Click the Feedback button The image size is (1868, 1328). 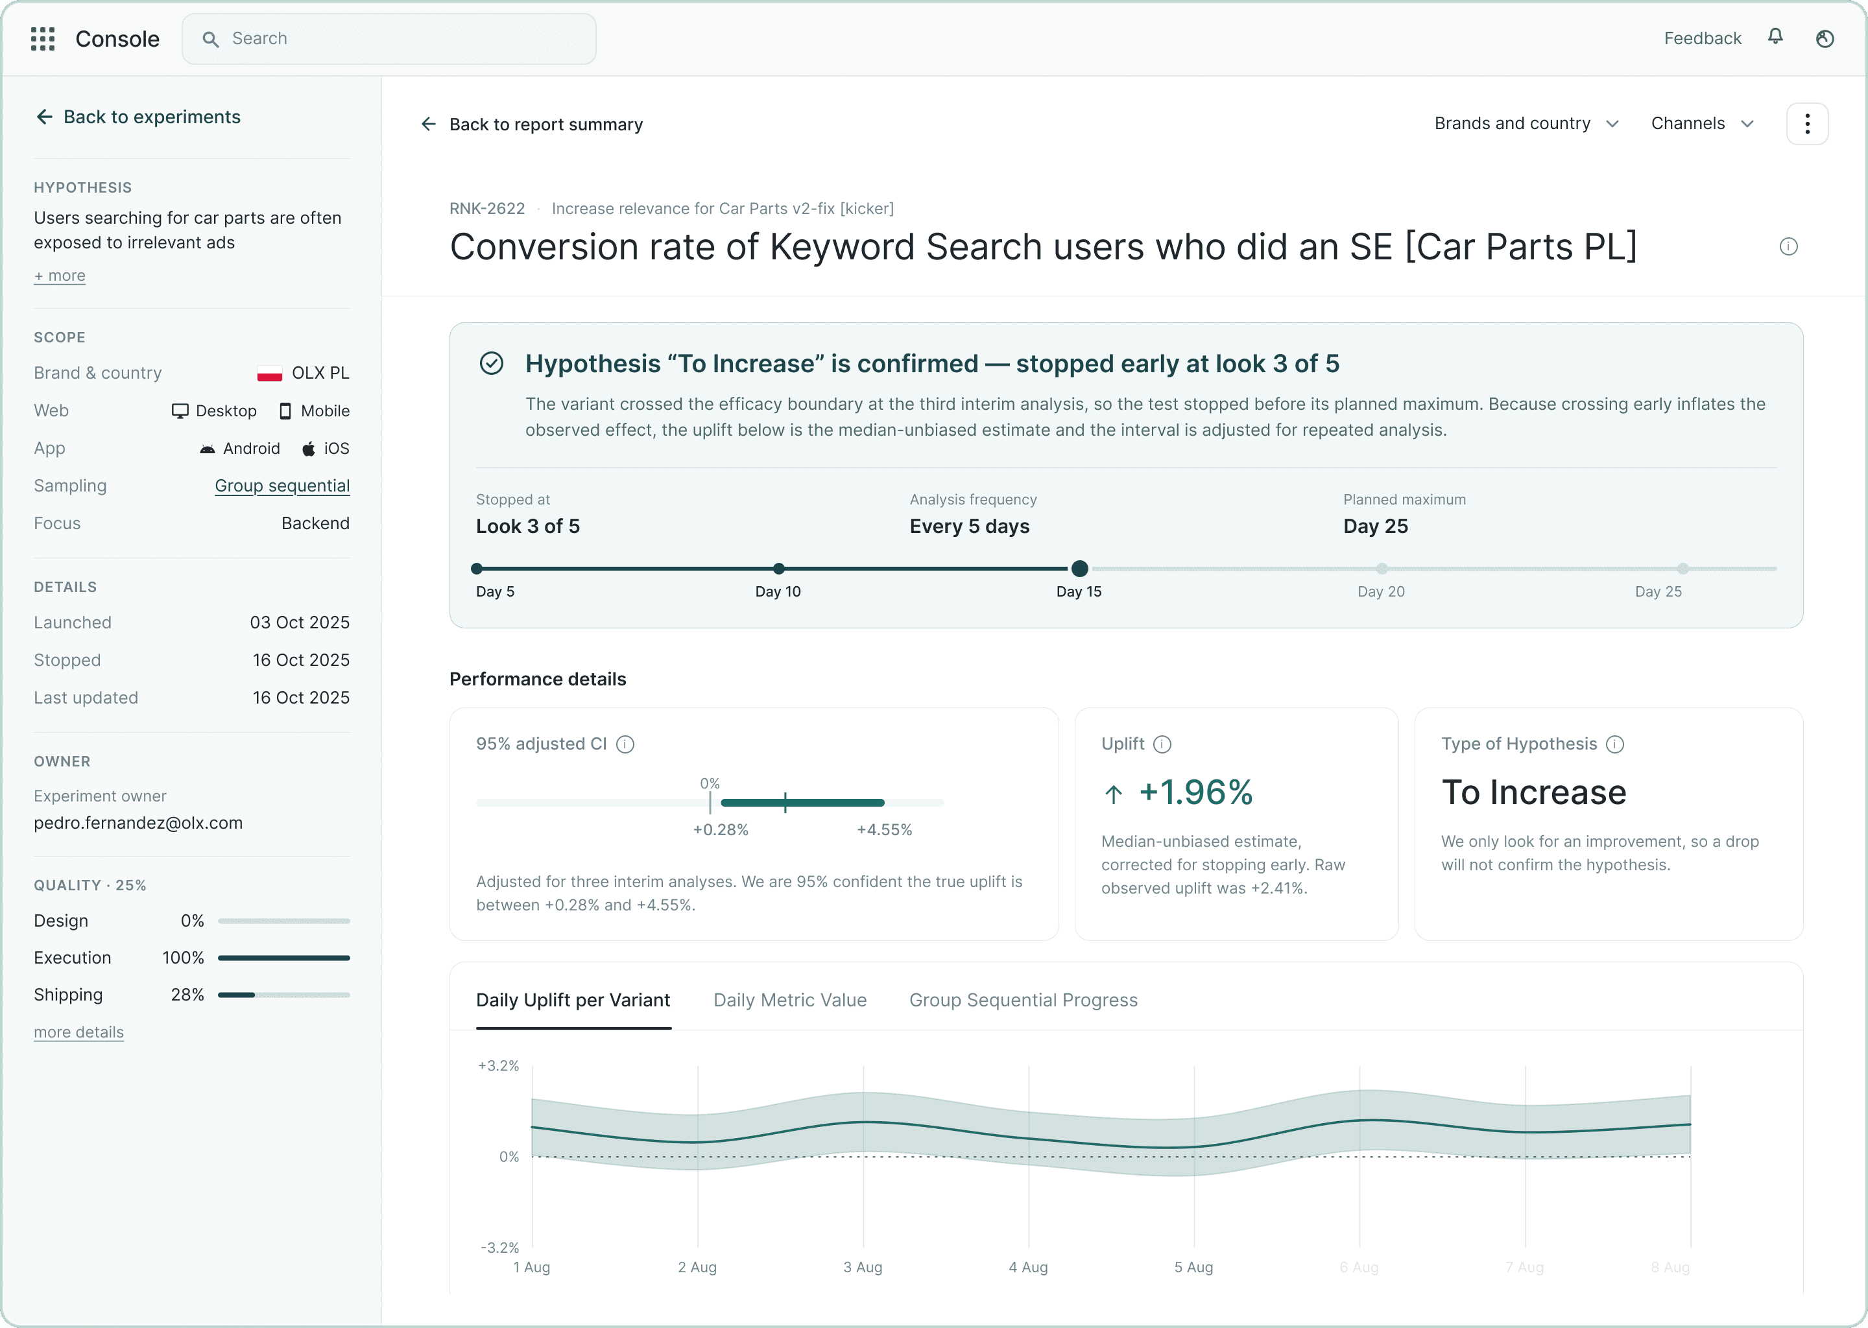[x=1702, y=38]
